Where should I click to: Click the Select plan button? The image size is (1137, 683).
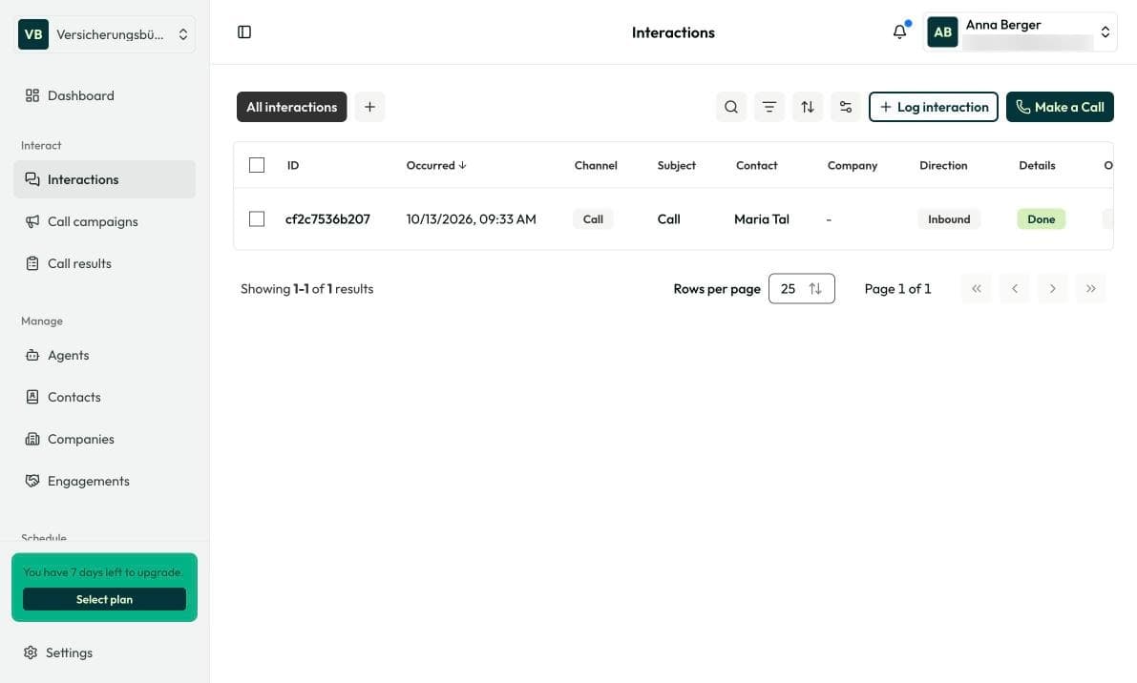coord(104,599)
